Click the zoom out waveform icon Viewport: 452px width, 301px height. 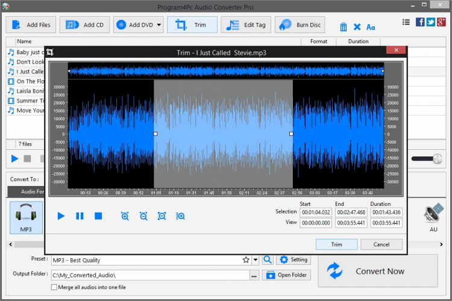click(x=143, y=216)
